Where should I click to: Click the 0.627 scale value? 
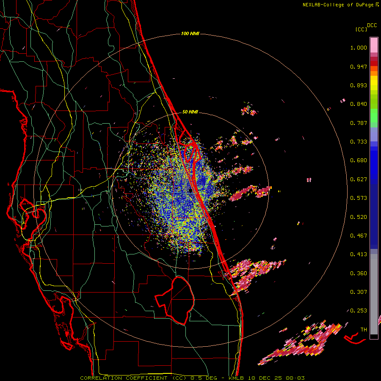[x=359, y=179]
